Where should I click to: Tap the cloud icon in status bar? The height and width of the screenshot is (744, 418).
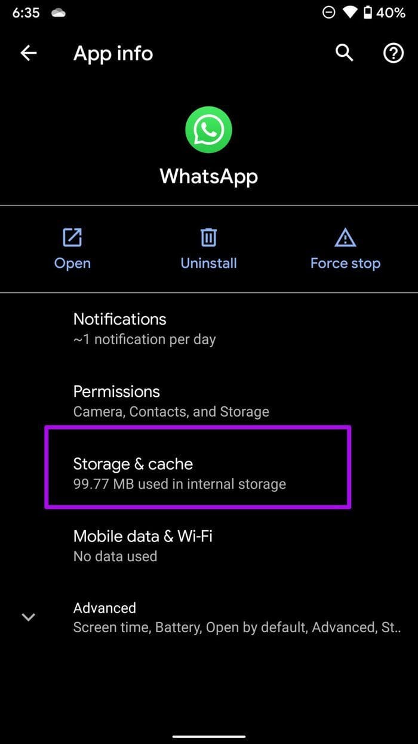59,13
